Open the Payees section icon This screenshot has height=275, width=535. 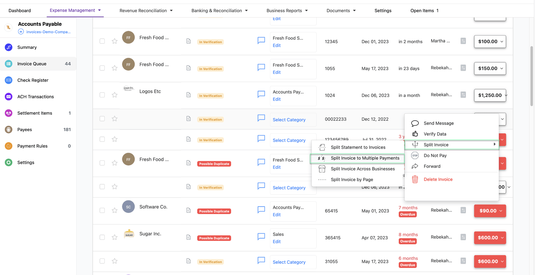(9, 129)
